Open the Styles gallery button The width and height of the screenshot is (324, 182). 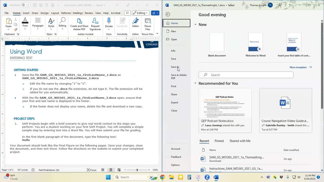(x=51, y=24)
